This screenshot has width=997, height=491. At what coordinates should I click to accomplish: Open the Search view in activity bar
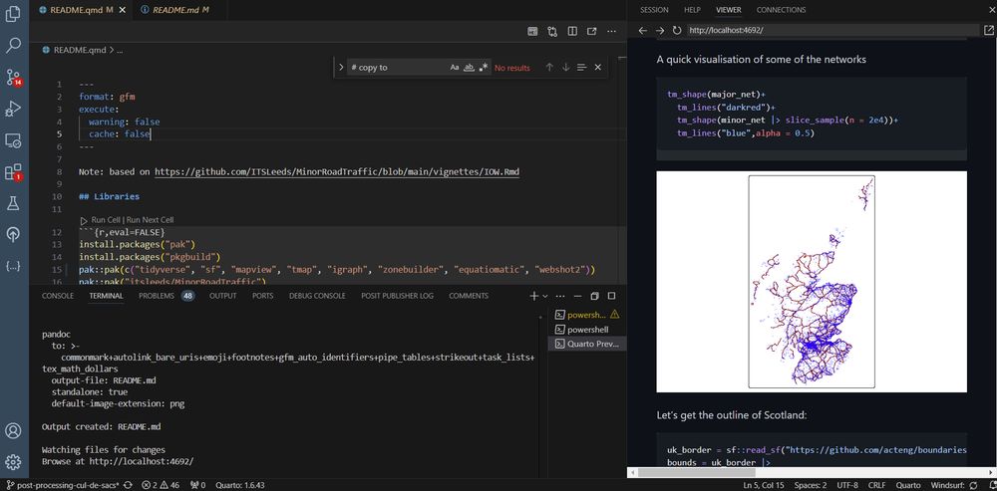[13, 45]
